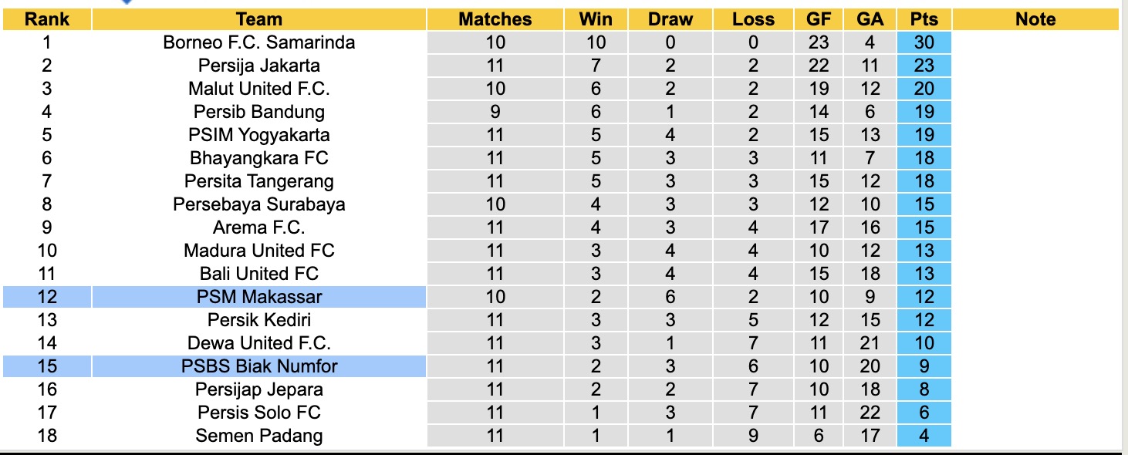Image resolution: width=1128 pixels, height=455 pixels.
Task: Click the Team column header
Action: click(x=259, y=19)
